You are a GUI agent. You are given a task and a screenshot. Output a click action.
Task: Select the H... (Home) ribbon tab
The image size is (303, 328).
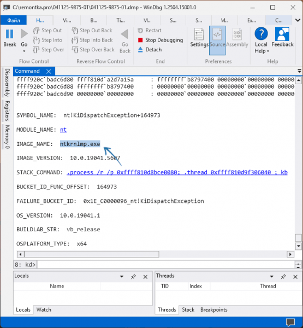(x=40, y=21)
